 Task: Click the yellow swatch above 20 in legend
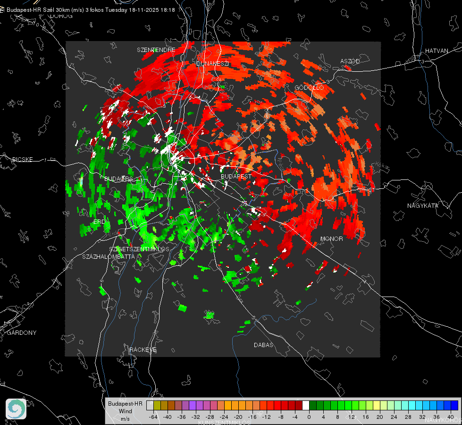click(377, 405)
